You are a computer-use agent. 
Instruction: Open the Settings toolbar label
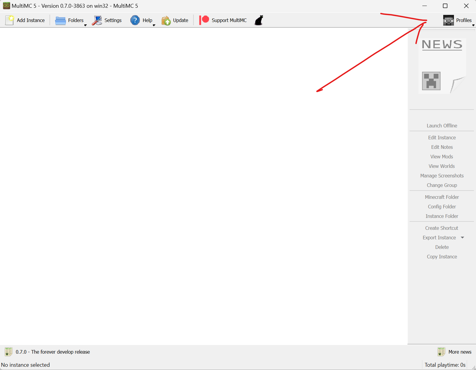[x=113, y=20]
